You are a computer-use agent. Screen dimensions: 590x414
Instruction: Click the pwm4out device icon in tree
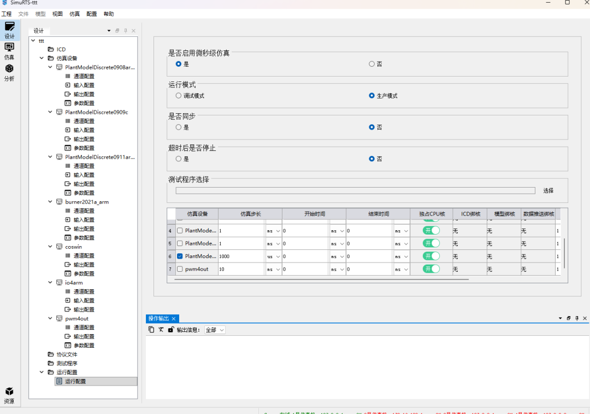[59, 319]
